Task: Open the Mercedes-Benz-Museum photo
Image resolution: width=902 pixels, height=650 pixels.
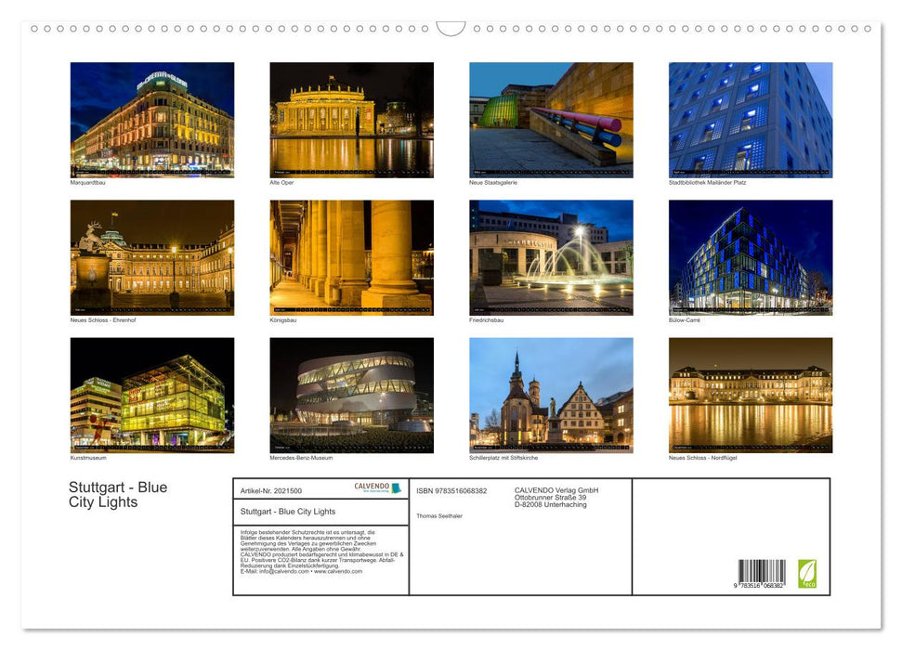Action: click(351, 394)
